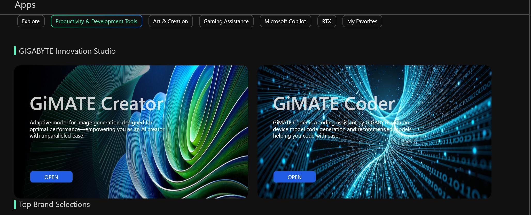Go to the Microsoft Copilot tab

pos(285,21)
